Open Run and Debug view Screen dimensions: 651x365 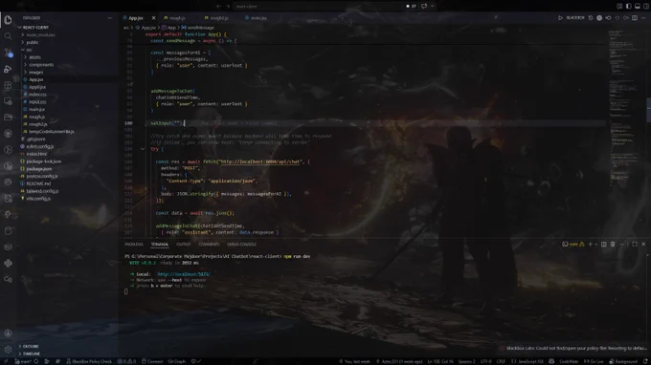click(8, 69)
